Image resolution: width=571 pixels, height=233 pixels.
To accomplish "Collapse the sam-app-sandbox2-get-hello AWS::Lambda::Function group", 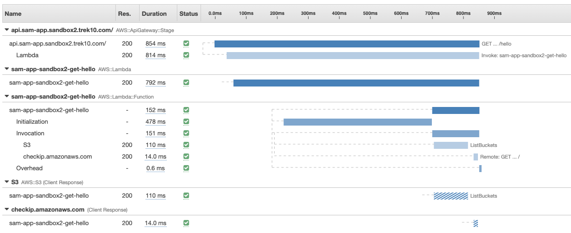I will pos(7,97).
